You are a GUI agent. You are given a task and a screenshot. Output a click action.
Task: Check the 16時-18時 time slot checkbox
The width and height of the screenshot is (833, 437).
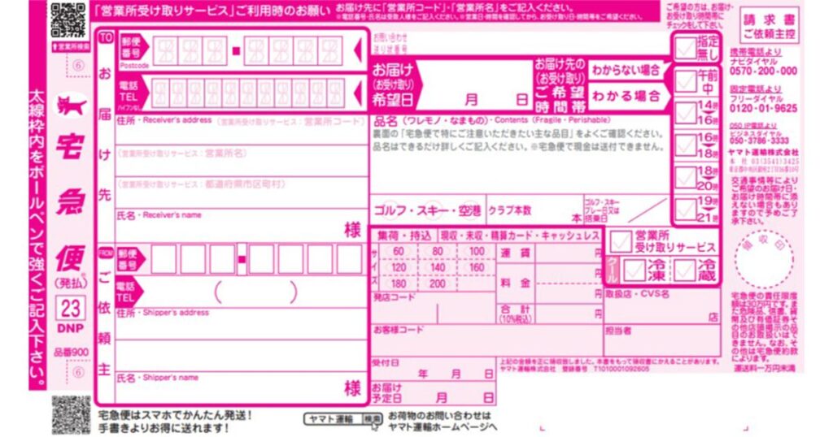pos(685,145)
